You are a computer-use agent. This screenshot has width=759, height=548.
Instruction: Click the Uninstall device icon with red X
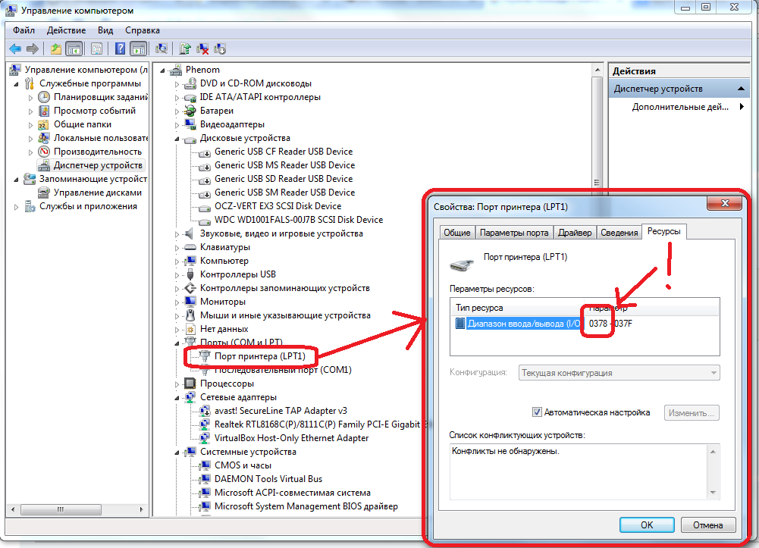[202, 49]
